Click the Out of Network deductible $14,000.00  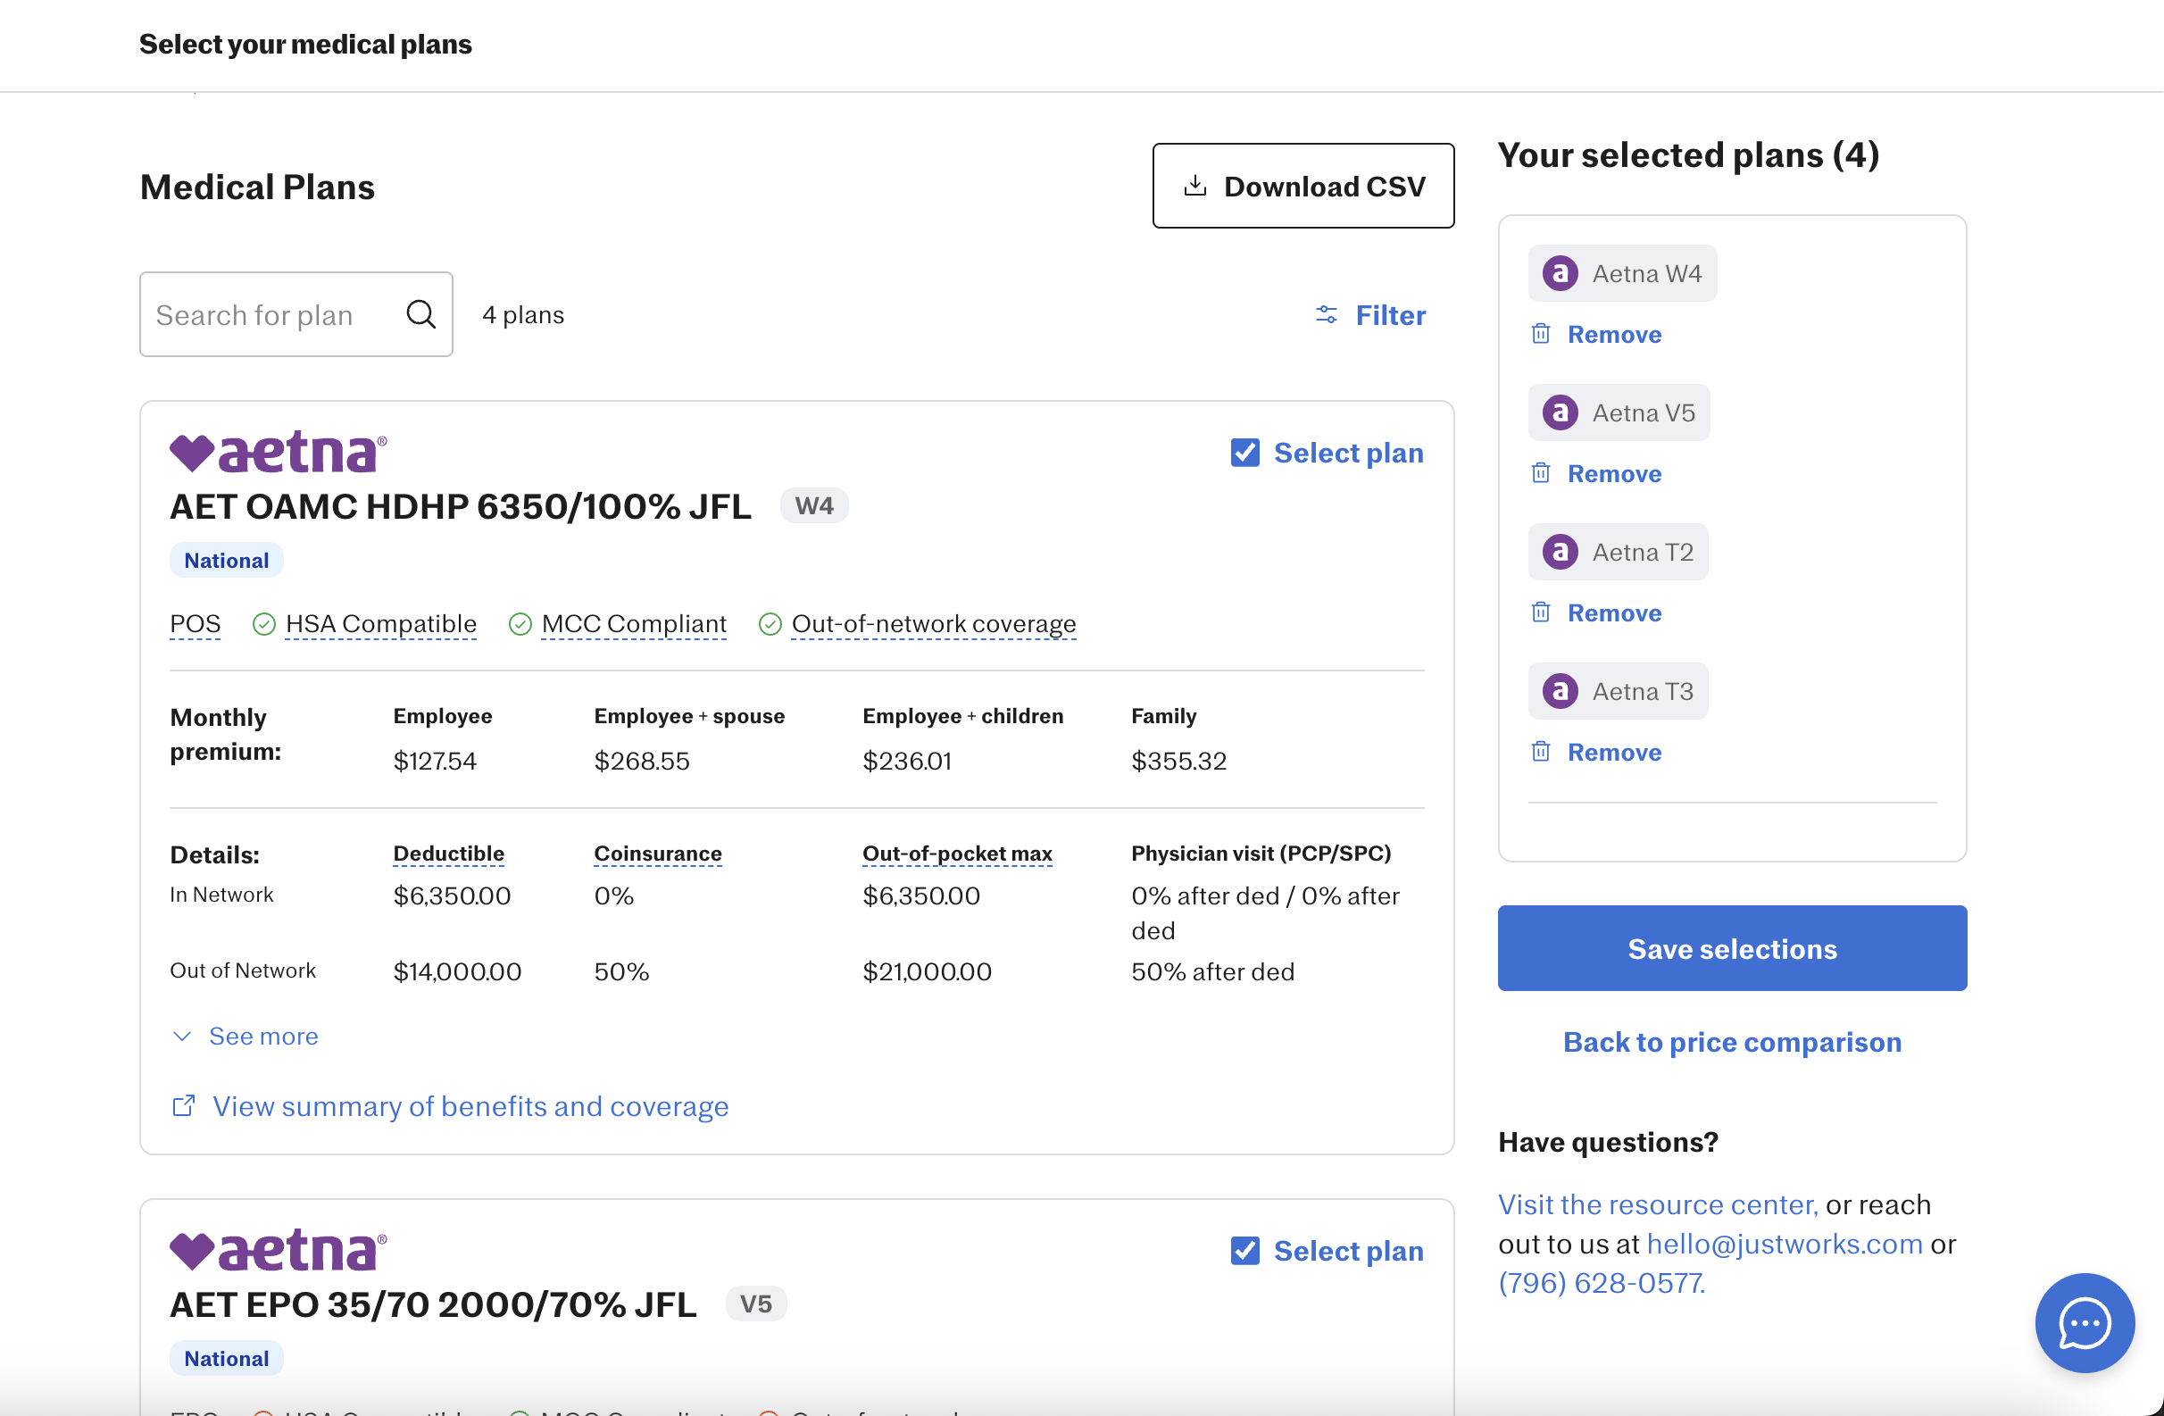pyautogui.click(x=457, y=971)
